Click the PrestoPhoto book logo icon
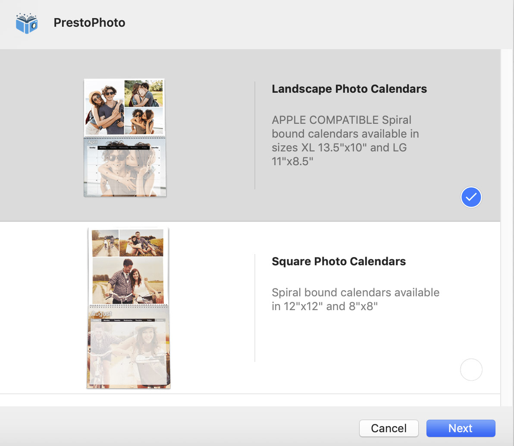The width and height of the screenshot is (514, 446). pyautogui.click(x=27, y=23)
